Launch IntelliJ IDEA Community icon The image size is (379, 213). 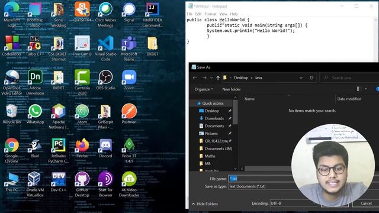tap(152, 14)
